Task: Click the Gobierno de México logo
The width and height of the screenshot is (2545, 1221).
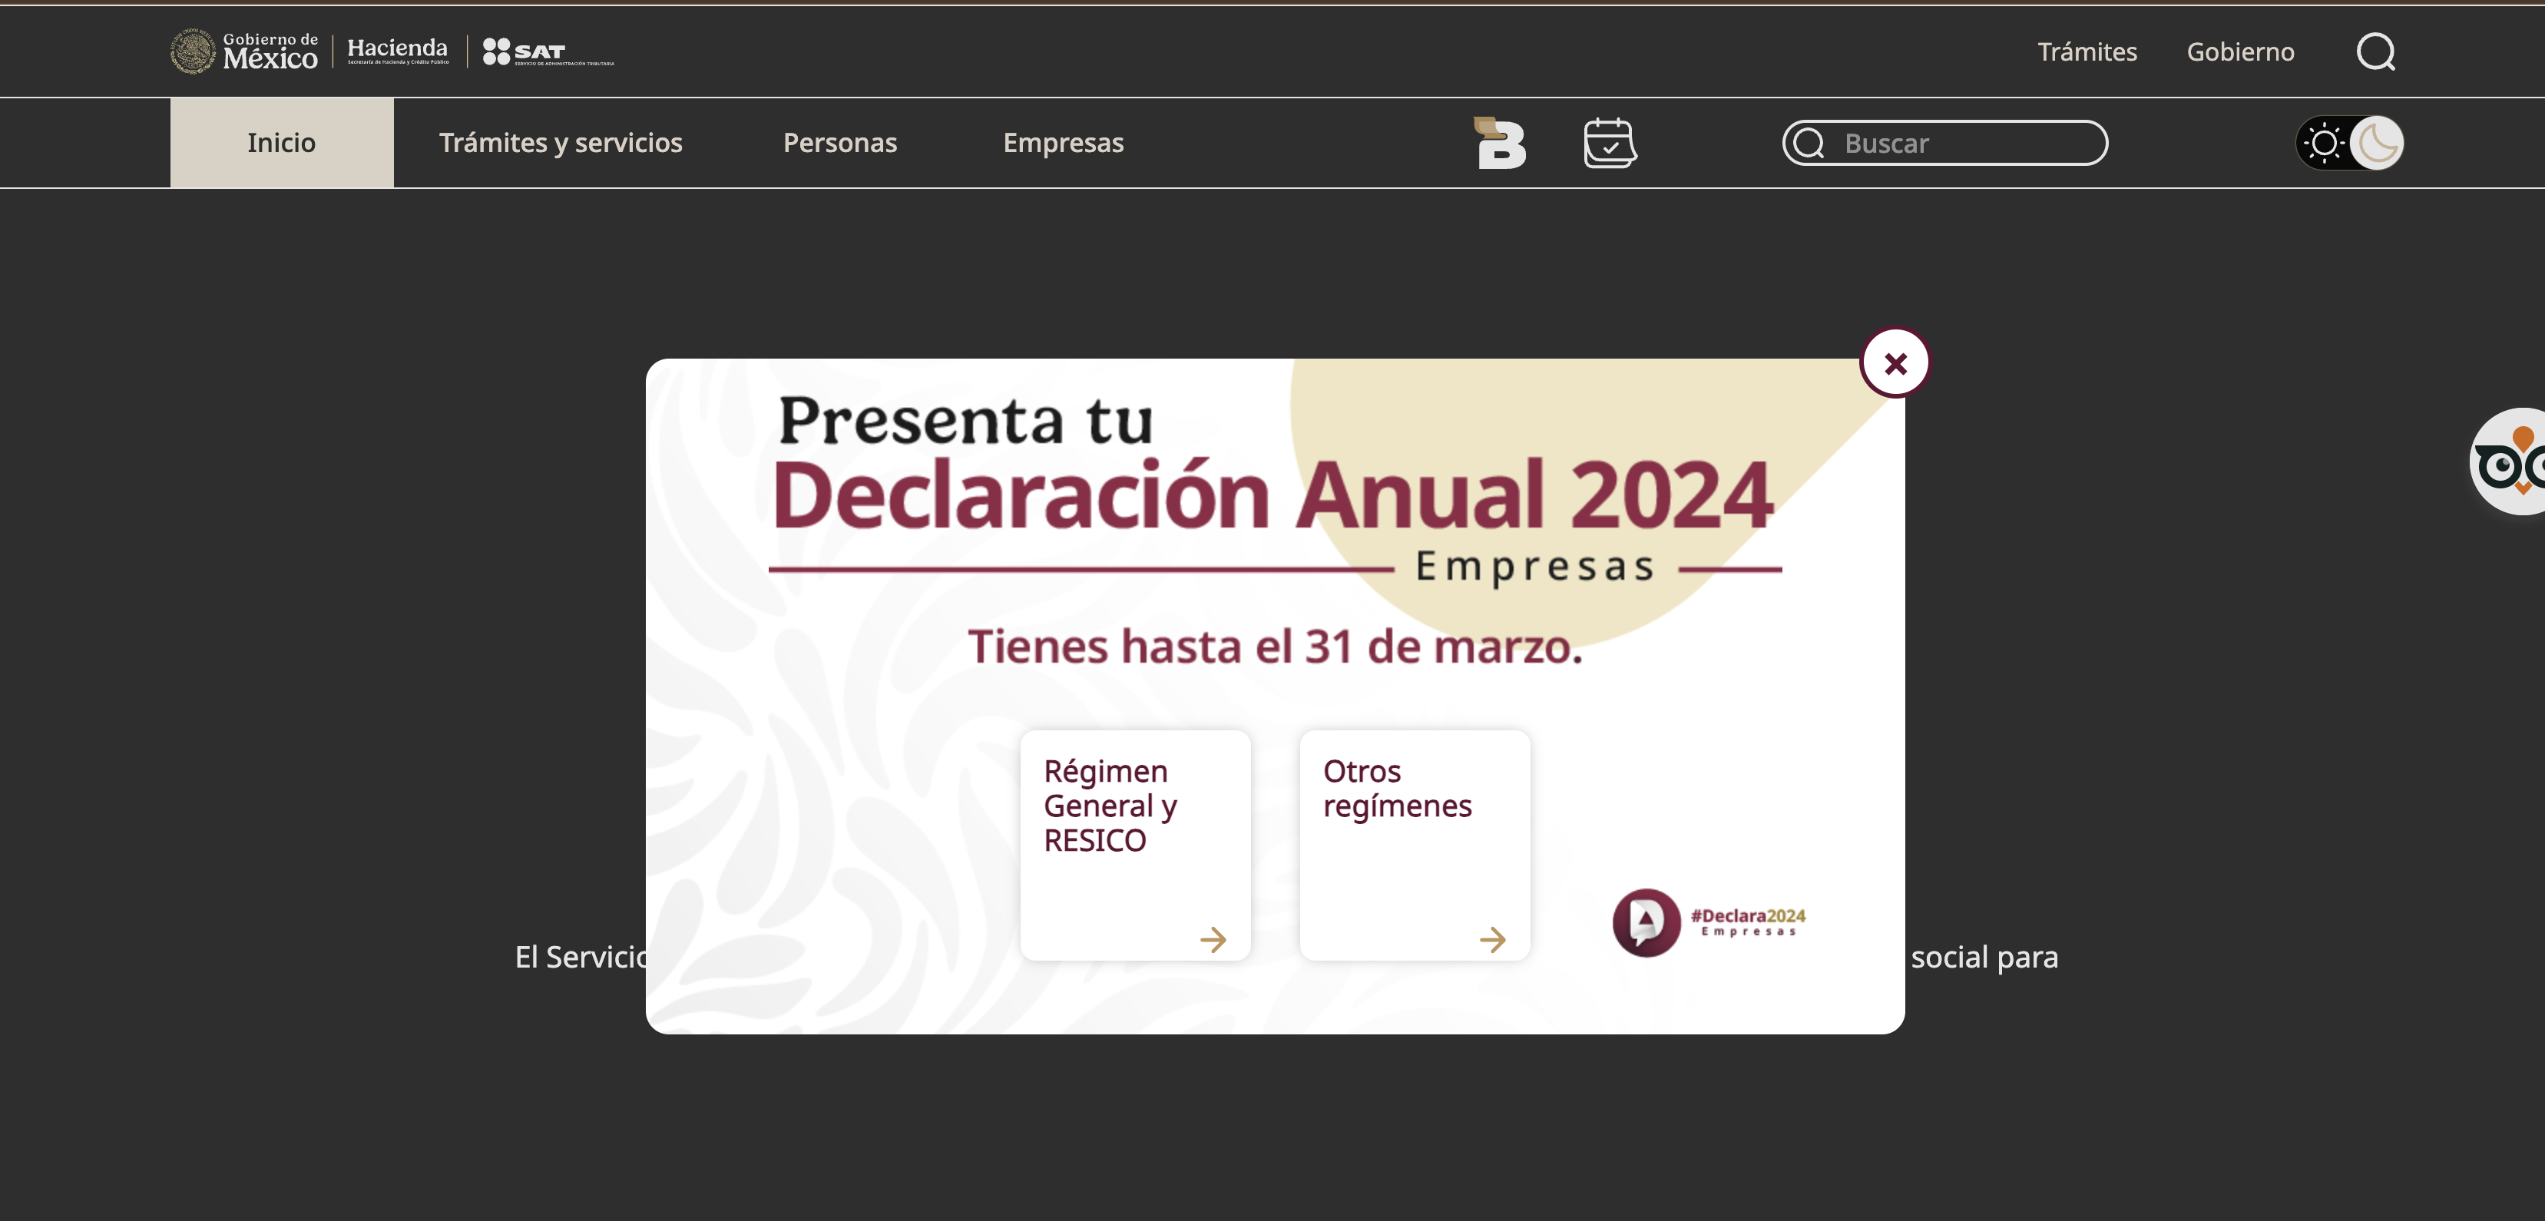Action: [x=244, y=51]
